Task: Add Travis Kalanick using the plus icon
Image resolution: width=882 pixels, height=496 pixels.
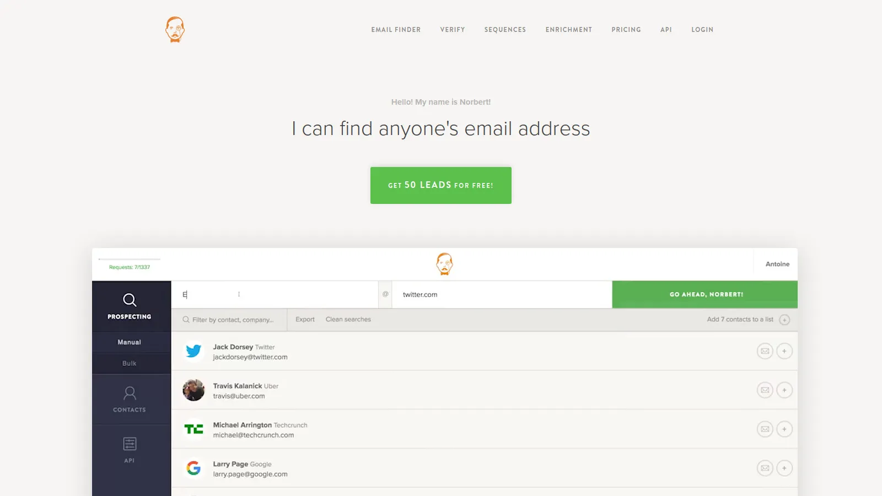Action: click(784, 390)
